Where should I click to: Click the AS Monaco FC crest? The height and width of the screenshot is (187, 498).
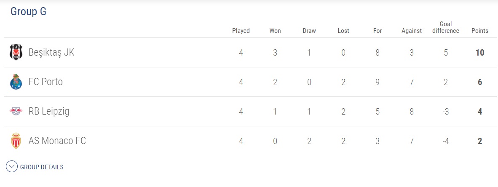[16, 141]
